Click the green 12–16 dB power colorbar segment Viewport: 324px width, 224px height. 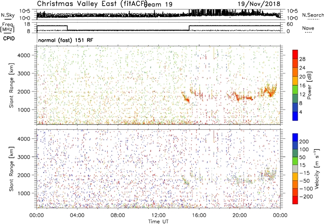coord(295,90)
